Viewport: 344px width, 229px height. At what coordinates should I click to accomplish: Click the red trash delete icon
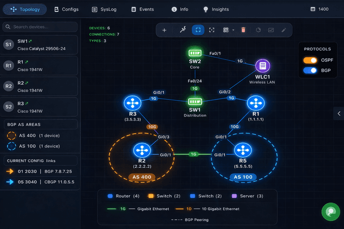(x=243, y=30)
